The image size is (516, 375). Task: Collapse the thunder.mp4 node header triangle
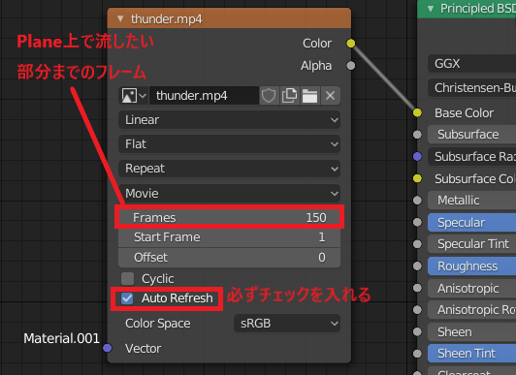(120, 18)
